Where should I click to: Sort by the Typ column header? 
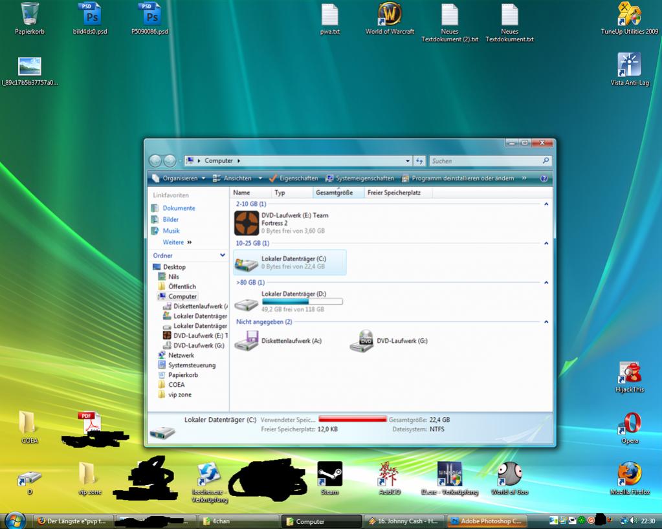(x=292, y=193)
